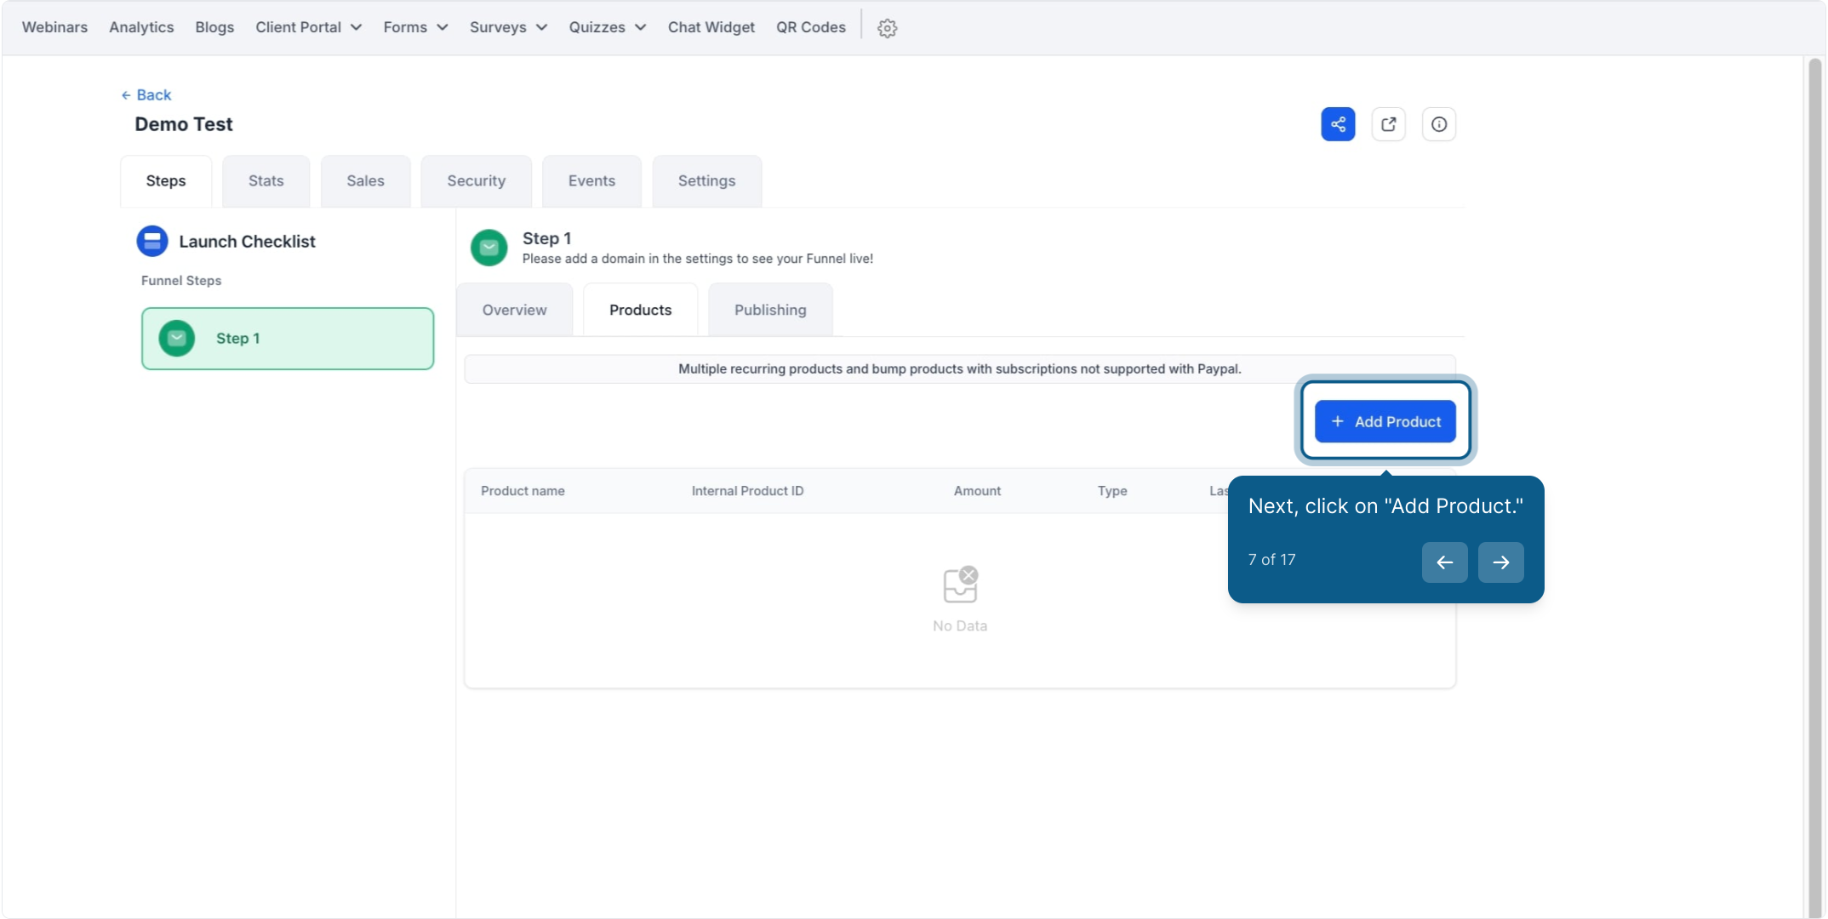Switch to the Sales tab
This screenshot has width=1828, height=919.
click(x=366, y=181)
